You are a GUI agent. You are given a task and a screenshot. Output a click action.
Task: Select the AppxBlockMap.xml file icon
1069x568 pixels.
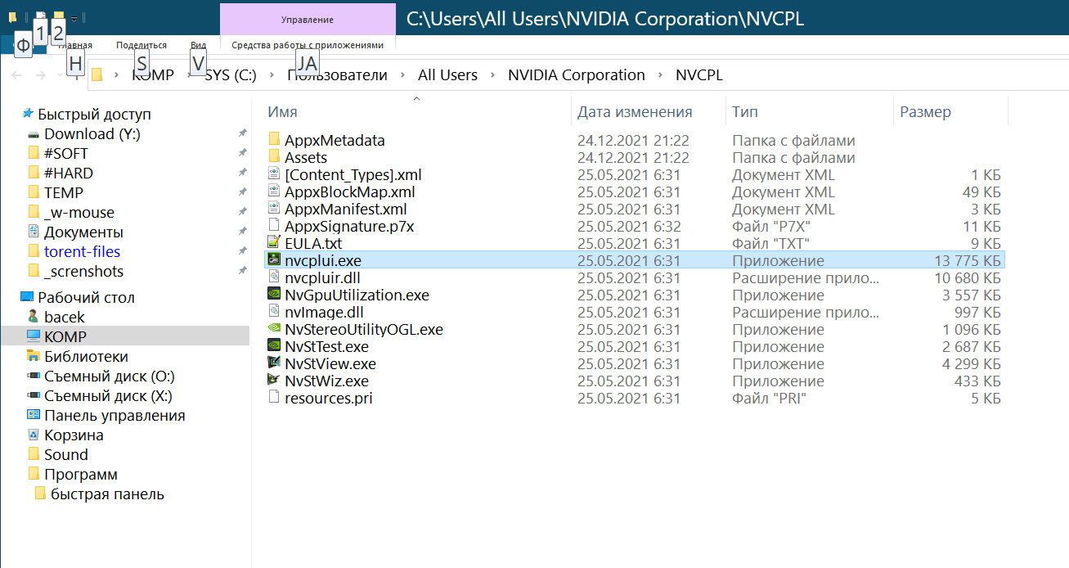pyautogui.click(x=275, y=192)
